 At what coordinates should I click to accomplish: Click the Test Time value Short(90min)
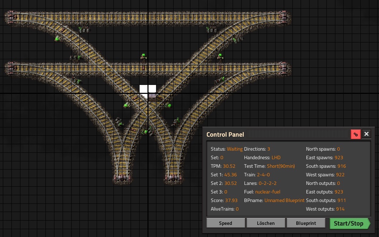[x=281, y=166]
